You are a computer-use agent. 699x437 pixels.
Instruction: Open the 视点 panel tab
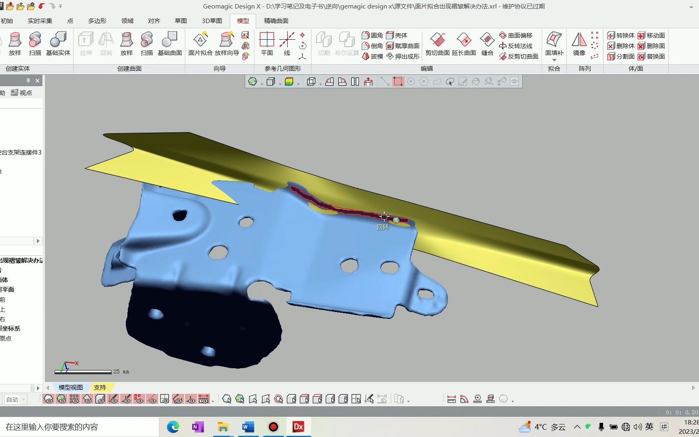click(x=21, y=93)
